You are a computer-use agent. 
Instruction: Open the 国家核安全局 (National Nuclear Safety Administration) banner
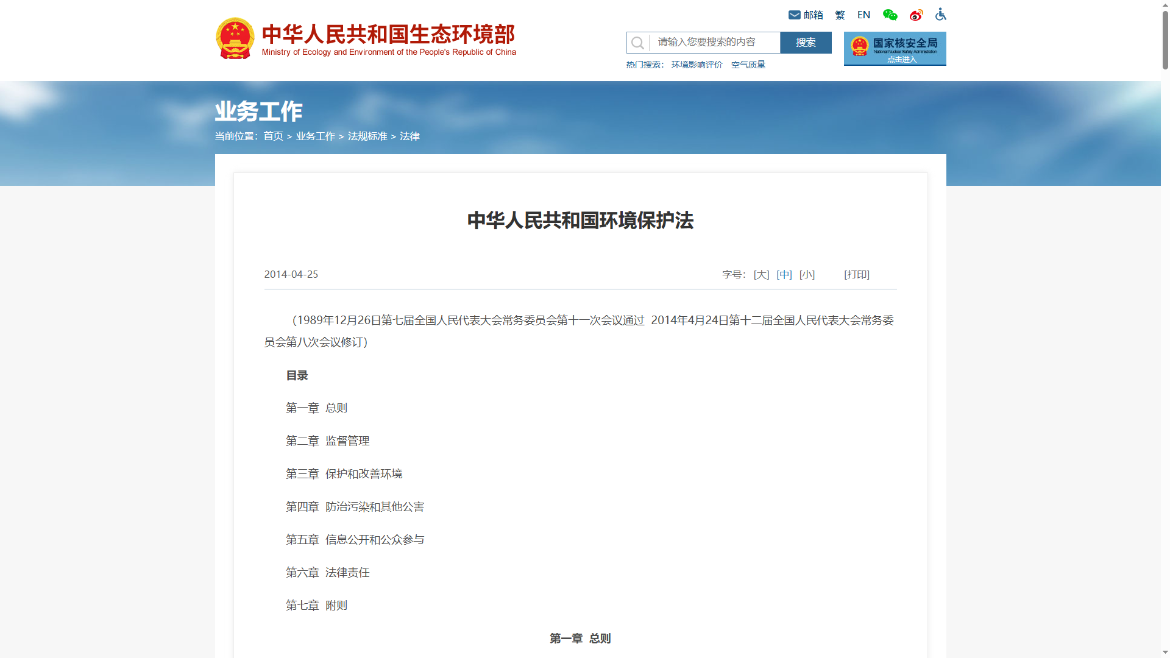click(x=895, y=49)
